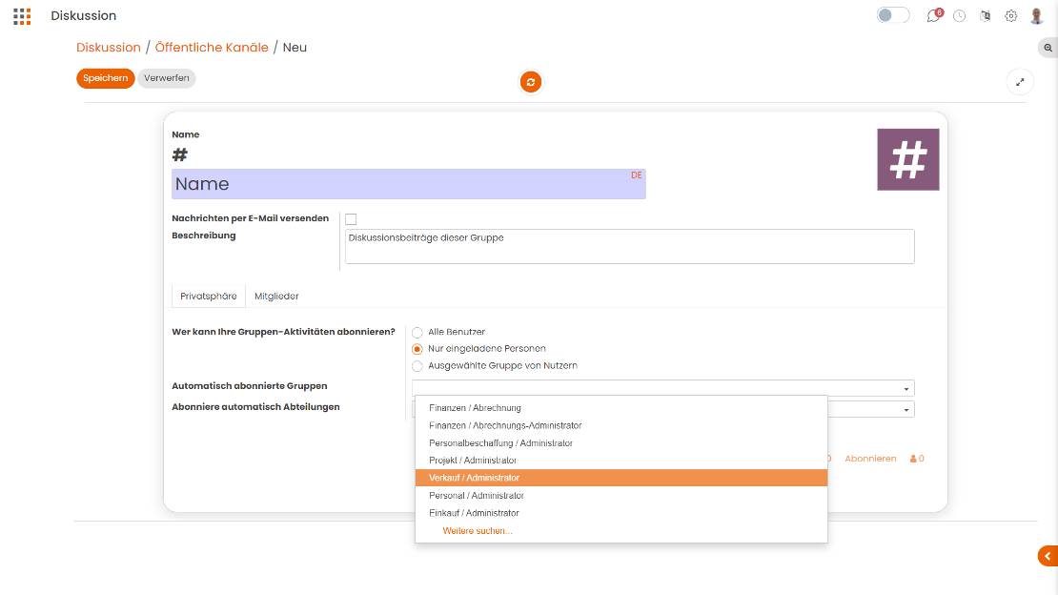Open the user avatar menu
Screen dimensions: 1058x595
[1037, 15]
